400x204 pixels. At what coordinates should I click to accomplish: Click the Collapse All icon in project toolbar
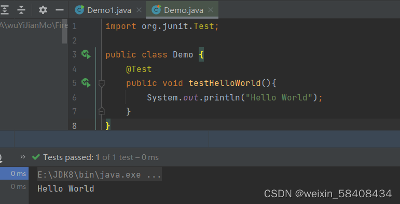click(21, 10)
